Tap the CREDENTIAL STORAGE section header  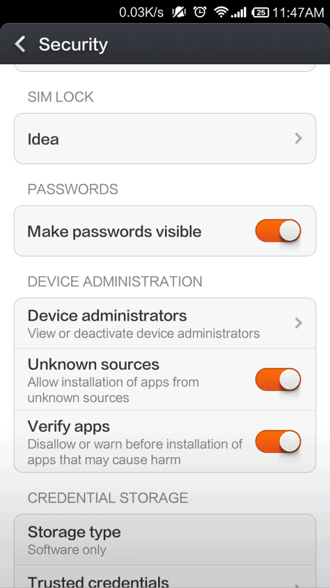108,498
